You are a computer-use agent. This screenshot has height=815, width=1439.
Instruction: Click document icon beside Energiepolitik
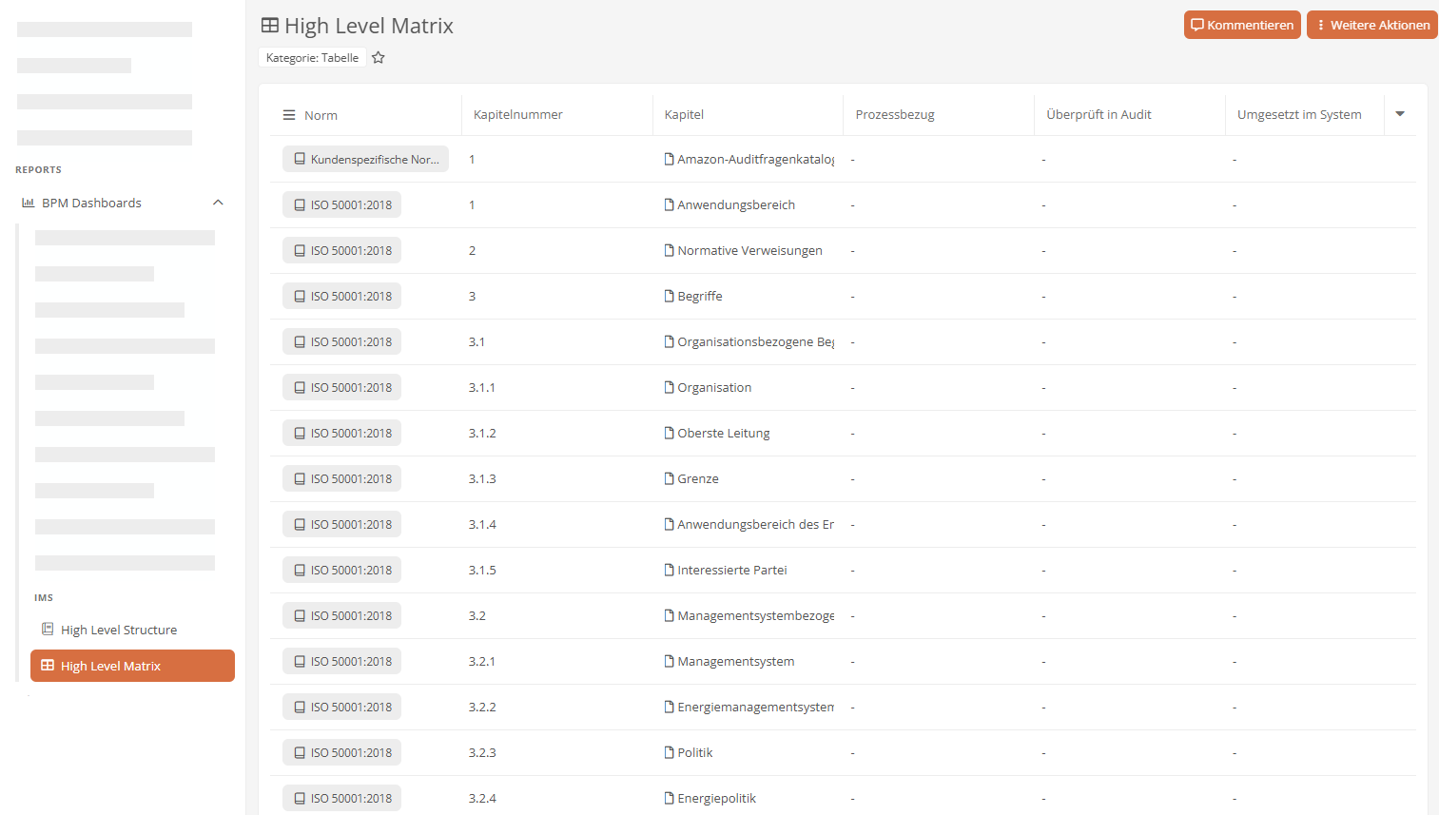[670, 798]
